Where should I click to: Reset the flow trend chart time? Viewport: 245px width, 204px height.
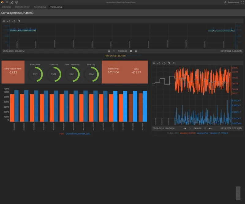114,51
